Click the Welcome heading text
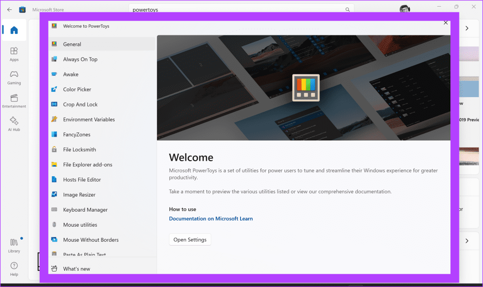 tap(191, 157)
